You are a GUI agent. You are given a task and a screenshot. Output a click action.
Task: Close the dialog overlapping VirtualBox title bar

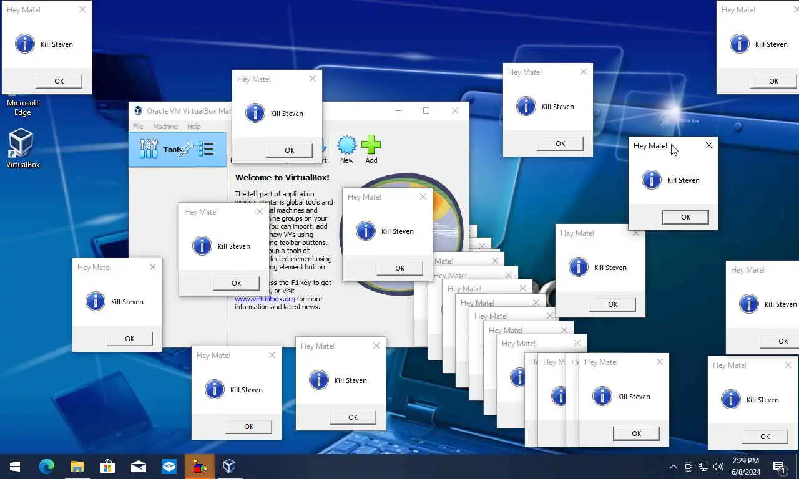[312, 79]
